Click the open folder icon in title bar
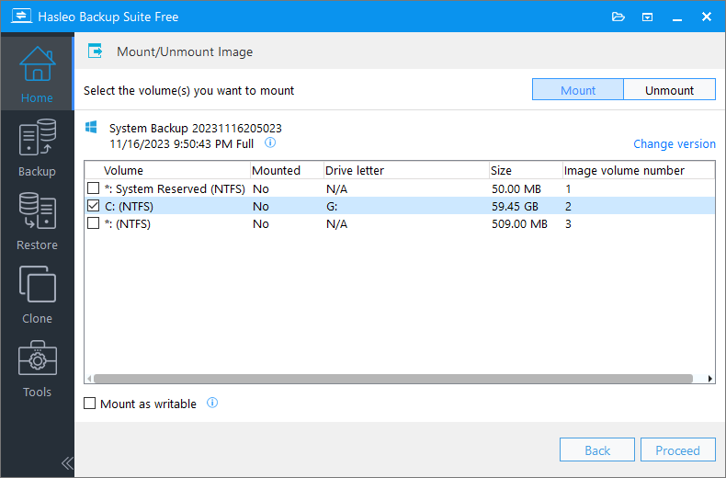This screenshot has height=478, width=726. 618,17
